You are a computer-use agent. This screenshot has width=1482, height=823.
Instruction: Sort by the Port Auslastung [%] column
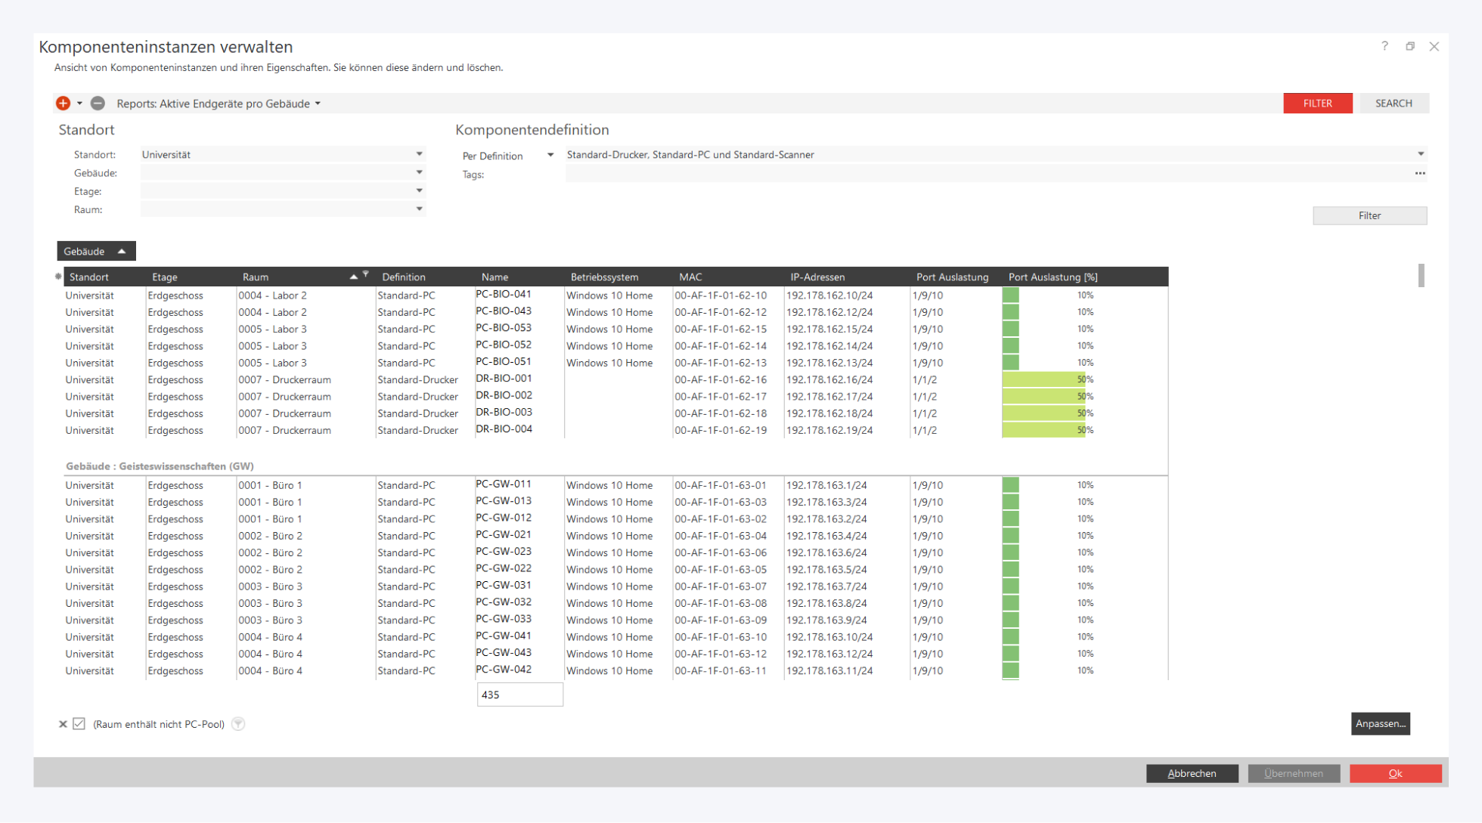1053,277
